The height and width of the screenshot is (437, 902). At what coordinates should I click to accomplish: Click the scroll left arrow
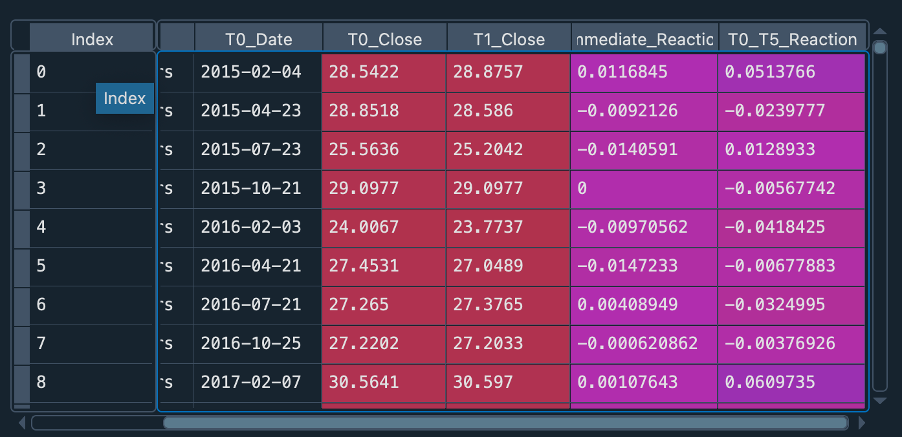22,423
